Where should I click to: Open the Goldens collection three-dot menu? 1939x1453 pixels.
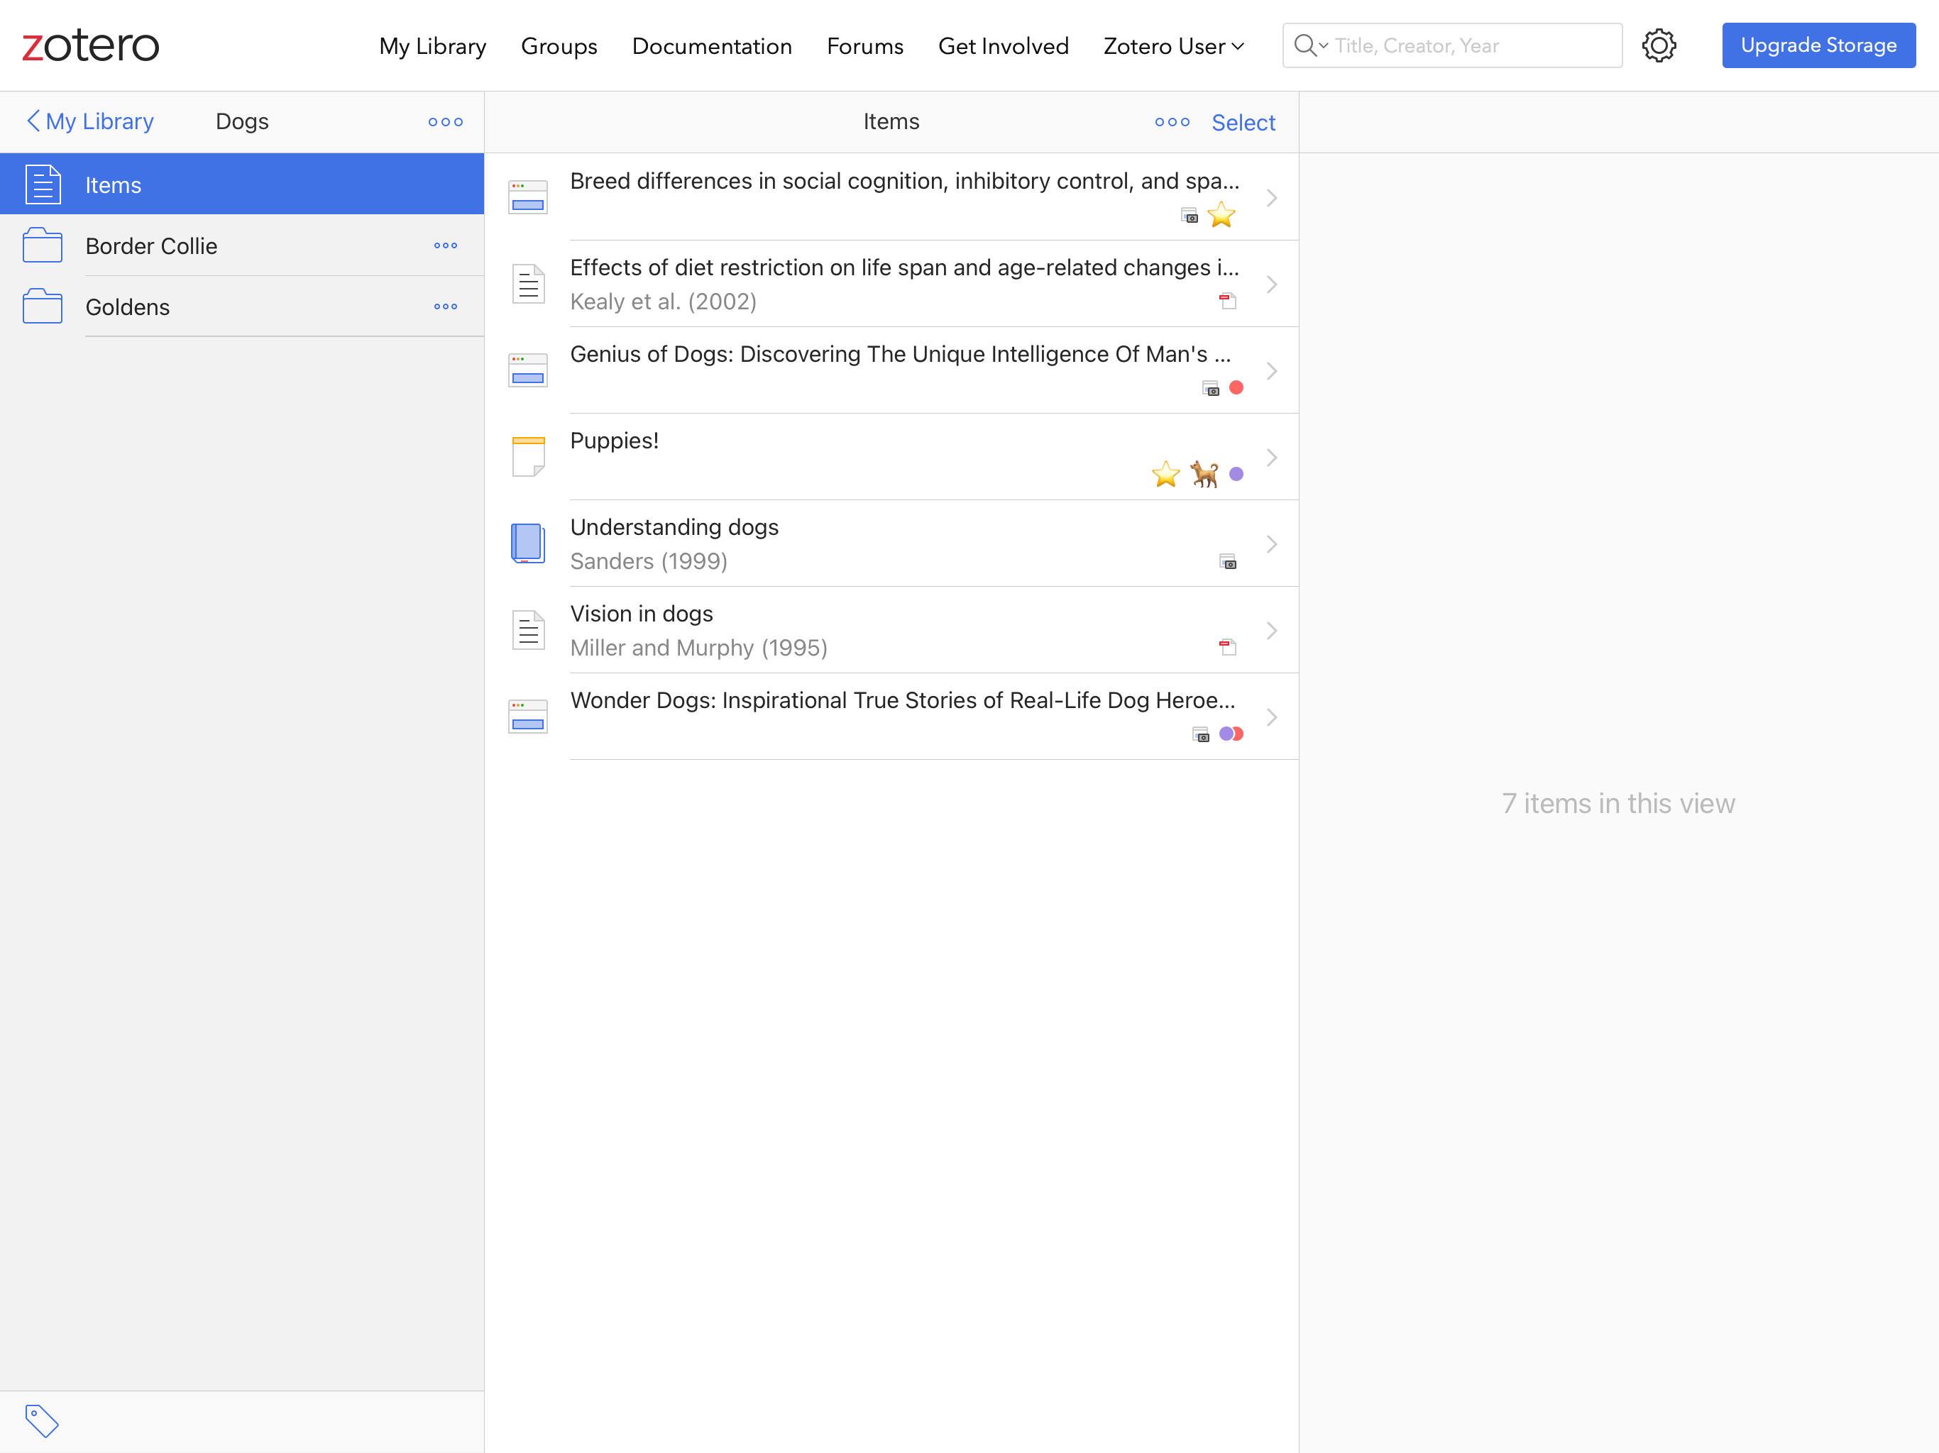(445, 306)
